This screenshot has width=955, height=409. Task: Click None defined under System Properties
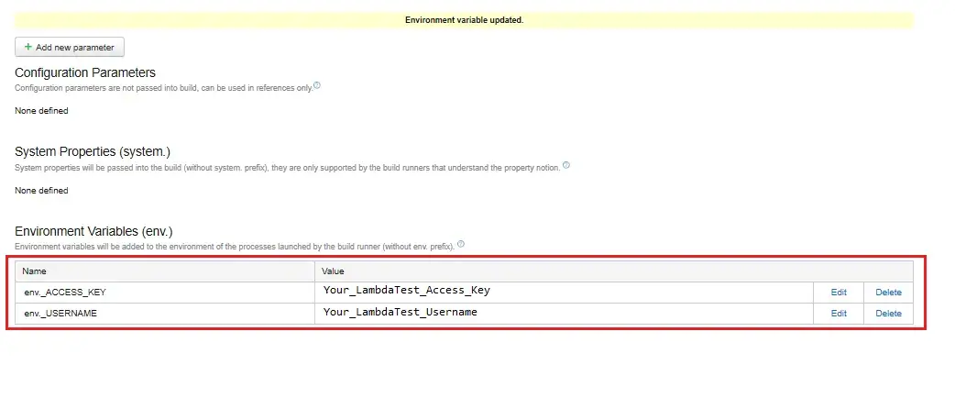click(x=41, y=190)
